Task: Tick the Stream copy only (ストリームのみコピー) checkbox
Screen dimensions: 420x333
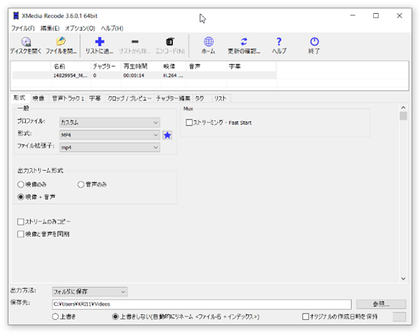Action: pyautogui.click(x=21, y=222)
